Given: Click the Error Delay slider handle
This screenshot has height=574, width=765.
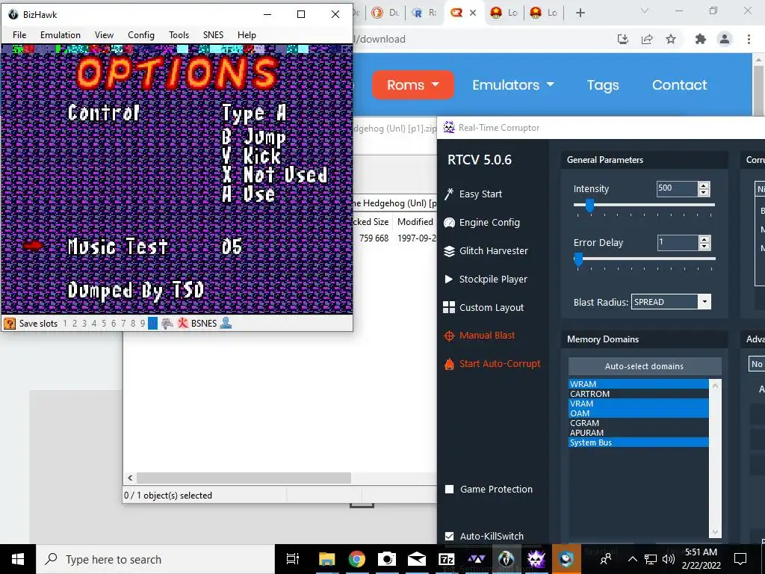Looking at the screenshot, I should pyautogui.click(x=578, y=259).
